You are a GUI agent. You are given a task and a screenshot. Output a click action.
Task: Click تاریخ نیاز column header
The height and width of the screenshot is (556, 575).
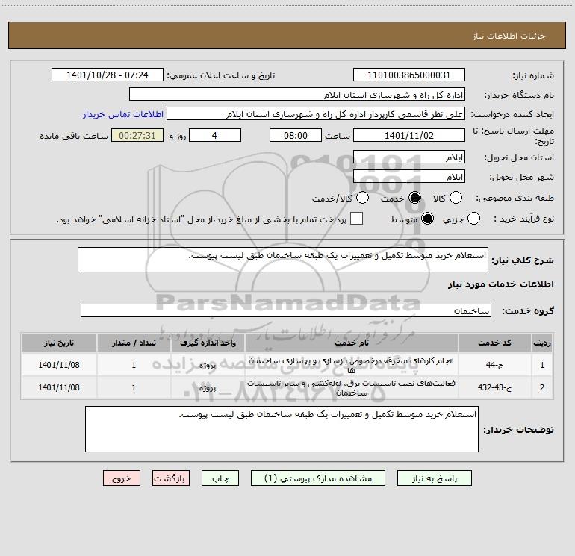[x=59, y=343]
